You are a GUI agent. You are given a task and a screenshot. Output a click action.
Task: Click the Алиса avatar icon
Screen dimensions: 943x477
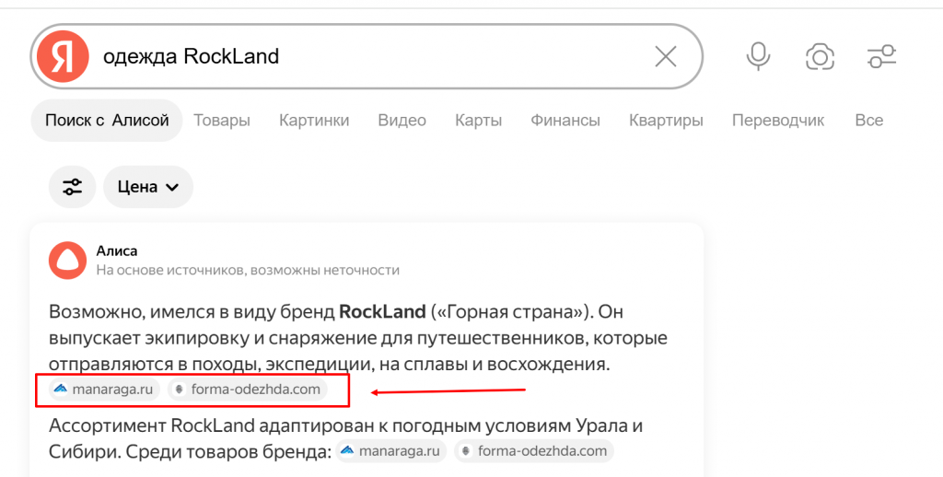[67, 261]
